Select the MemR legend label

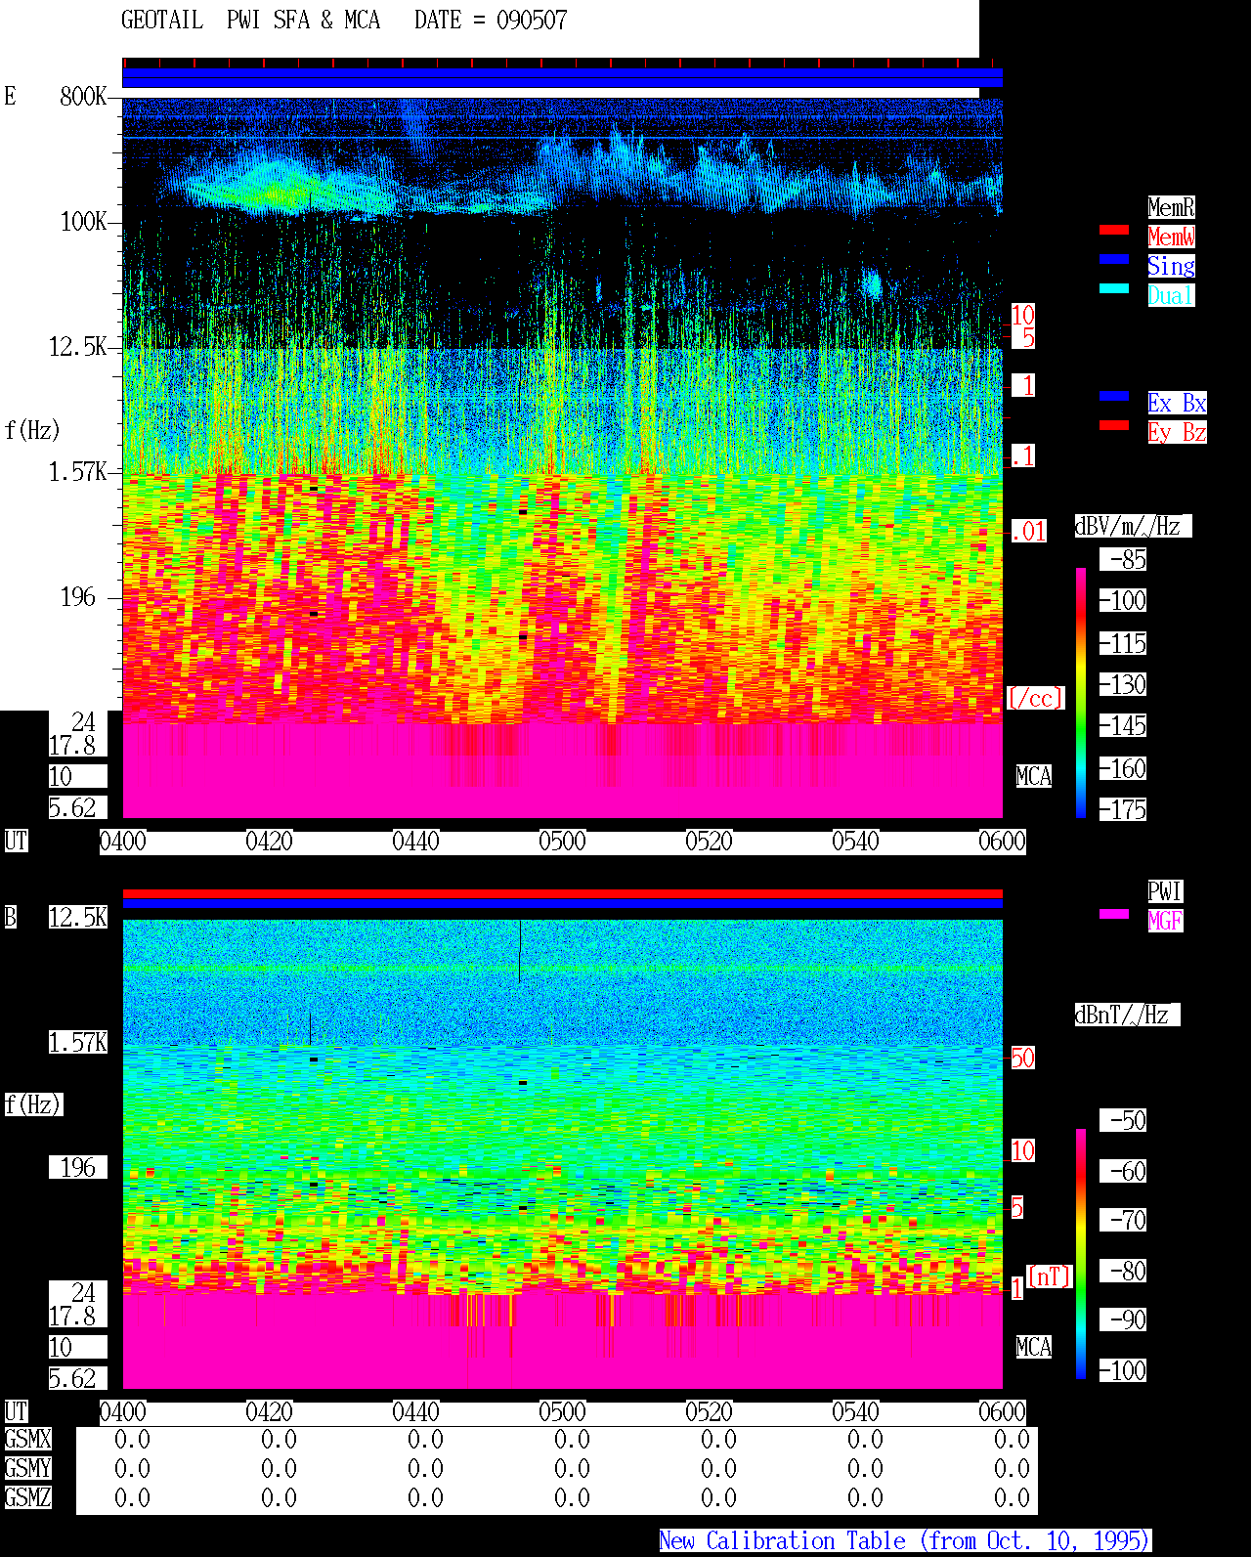[1171, 207]
